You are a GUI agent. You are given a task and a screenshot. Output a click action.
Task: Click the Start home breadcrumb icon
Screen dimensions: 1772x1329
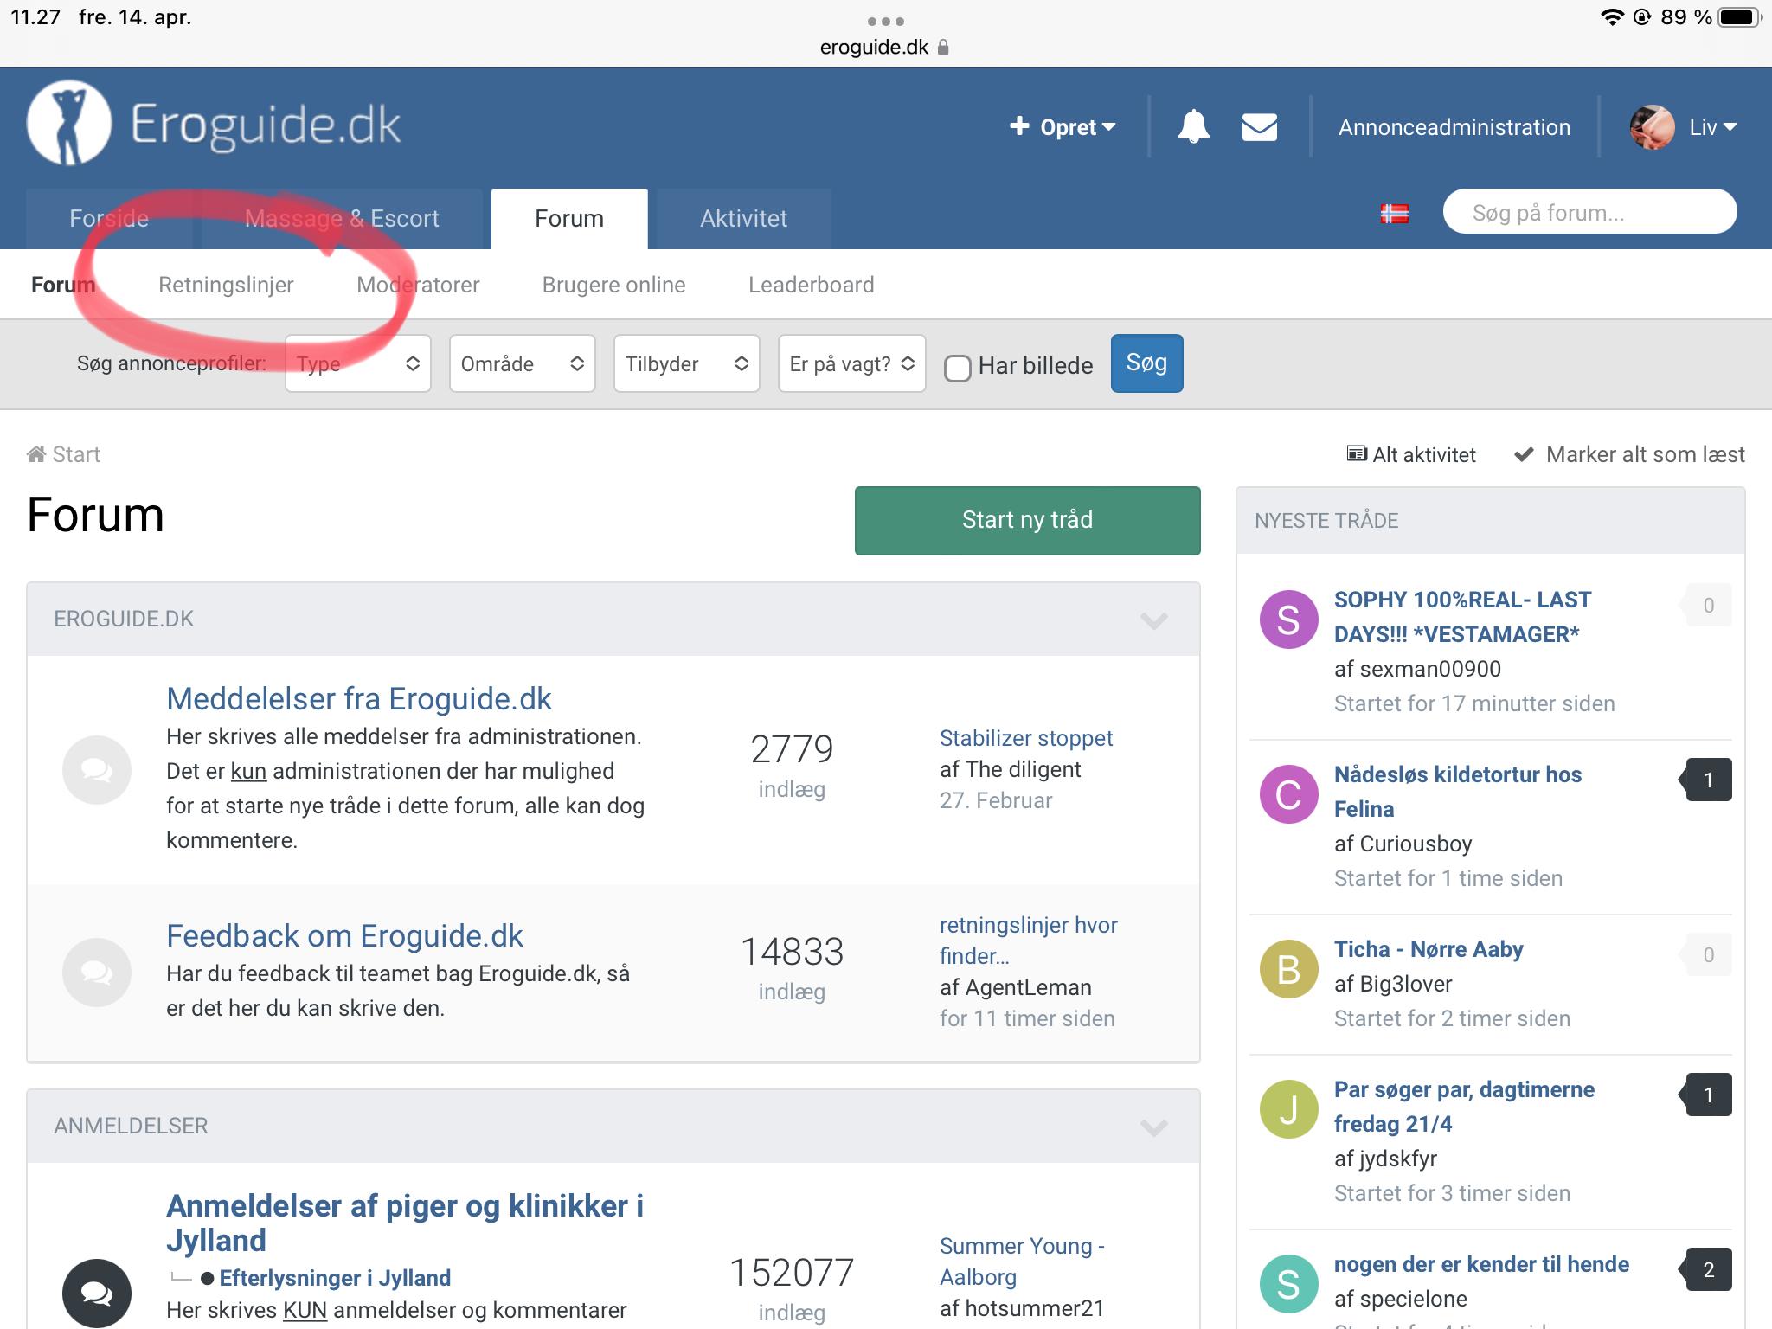pos(36,454)
